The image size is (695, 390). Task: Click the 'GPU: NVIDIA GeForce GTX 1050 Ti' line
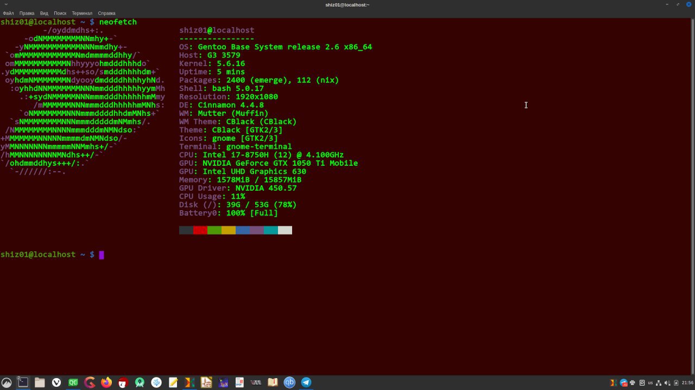268,163
